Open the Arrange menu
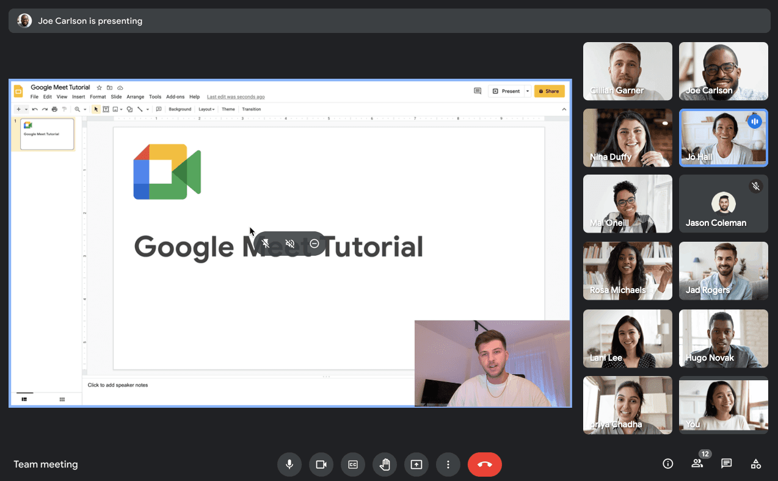 coord(136,97)
